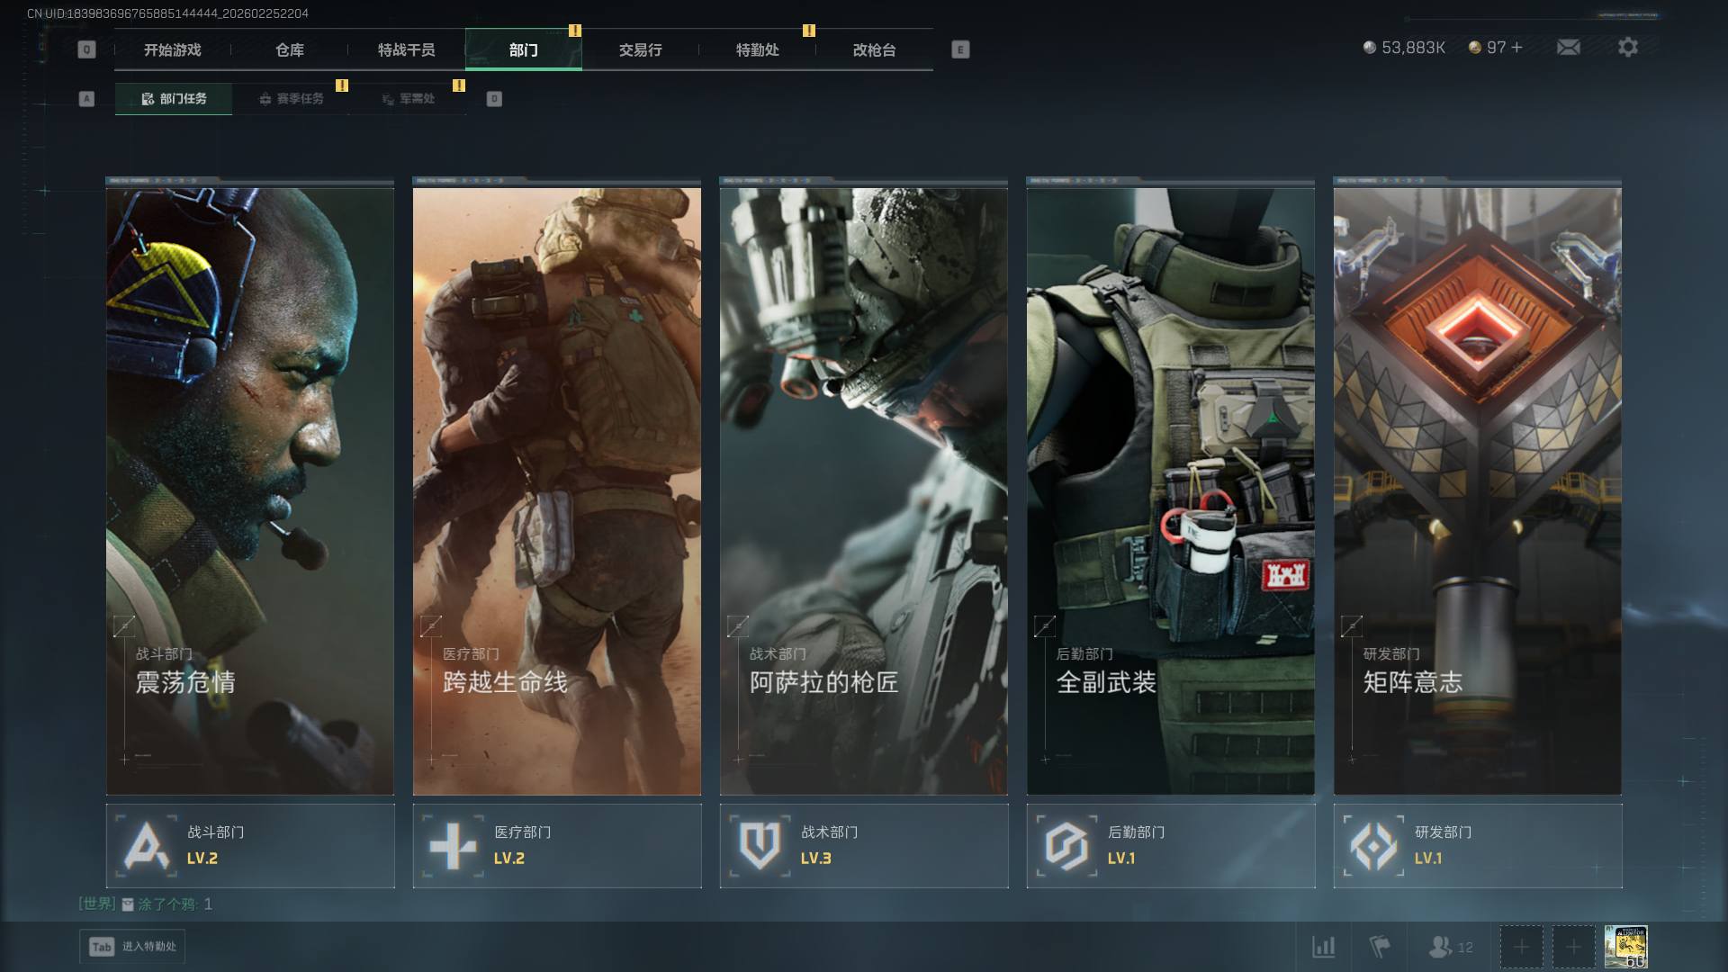
Task: Switch to the 仓库 warehouse tab
Action: (x=289, y=49)
